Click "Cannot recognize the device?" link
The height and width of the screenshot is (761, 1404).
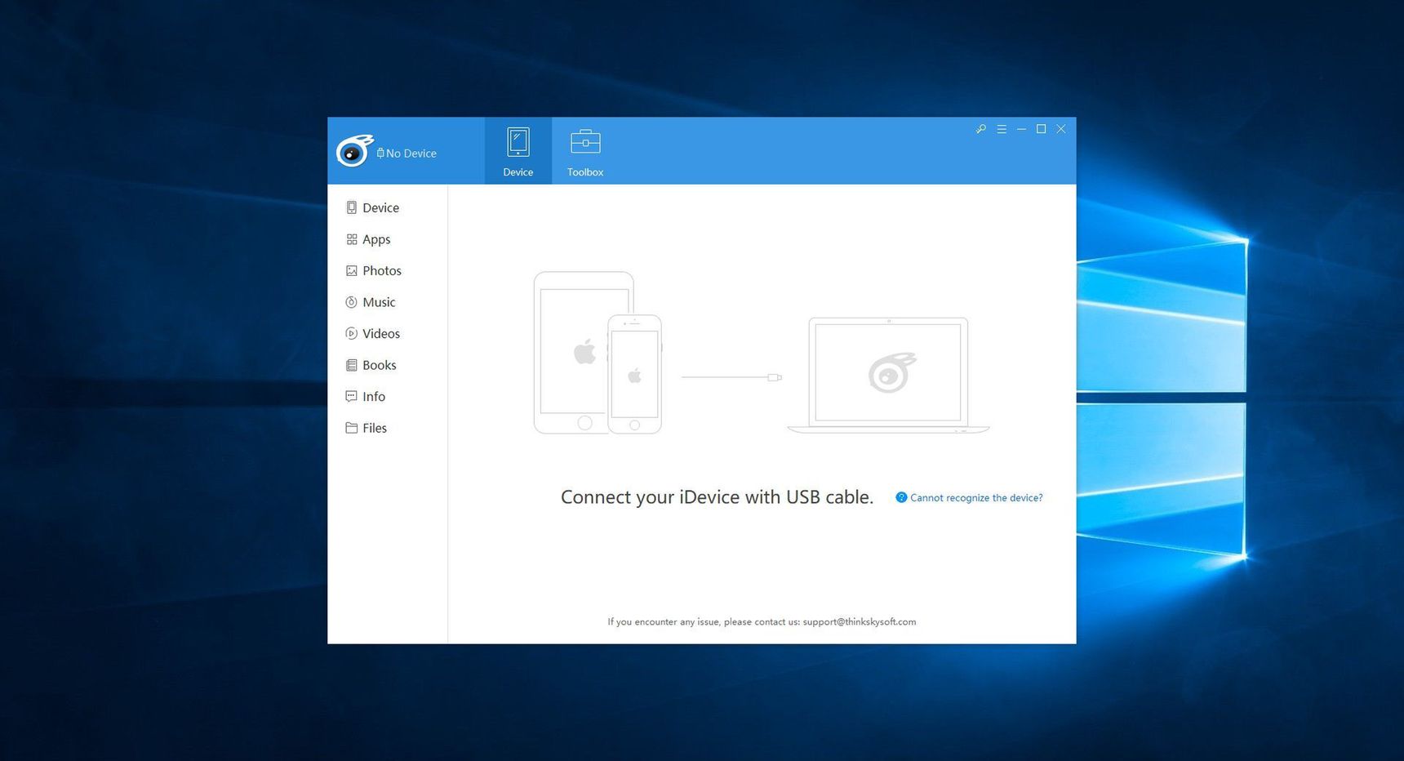click(x=969, y=498)
